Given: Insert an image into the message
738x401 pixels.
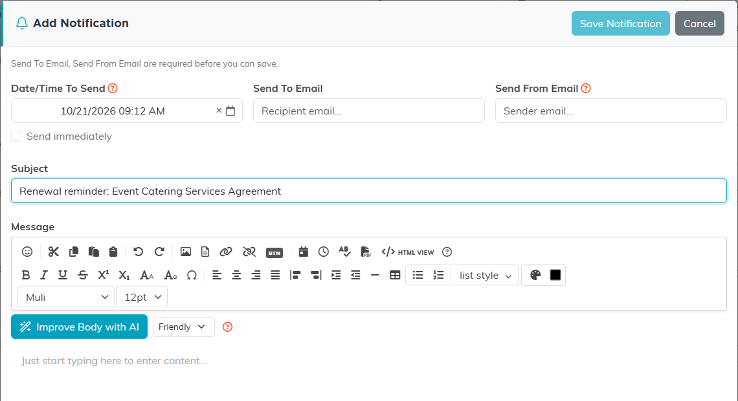Looking at the screenshot, I should point(185,252).
